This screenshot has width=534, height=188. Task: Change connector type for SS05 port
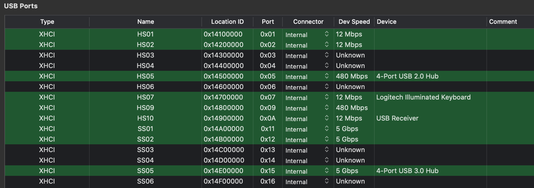(327, 171)
